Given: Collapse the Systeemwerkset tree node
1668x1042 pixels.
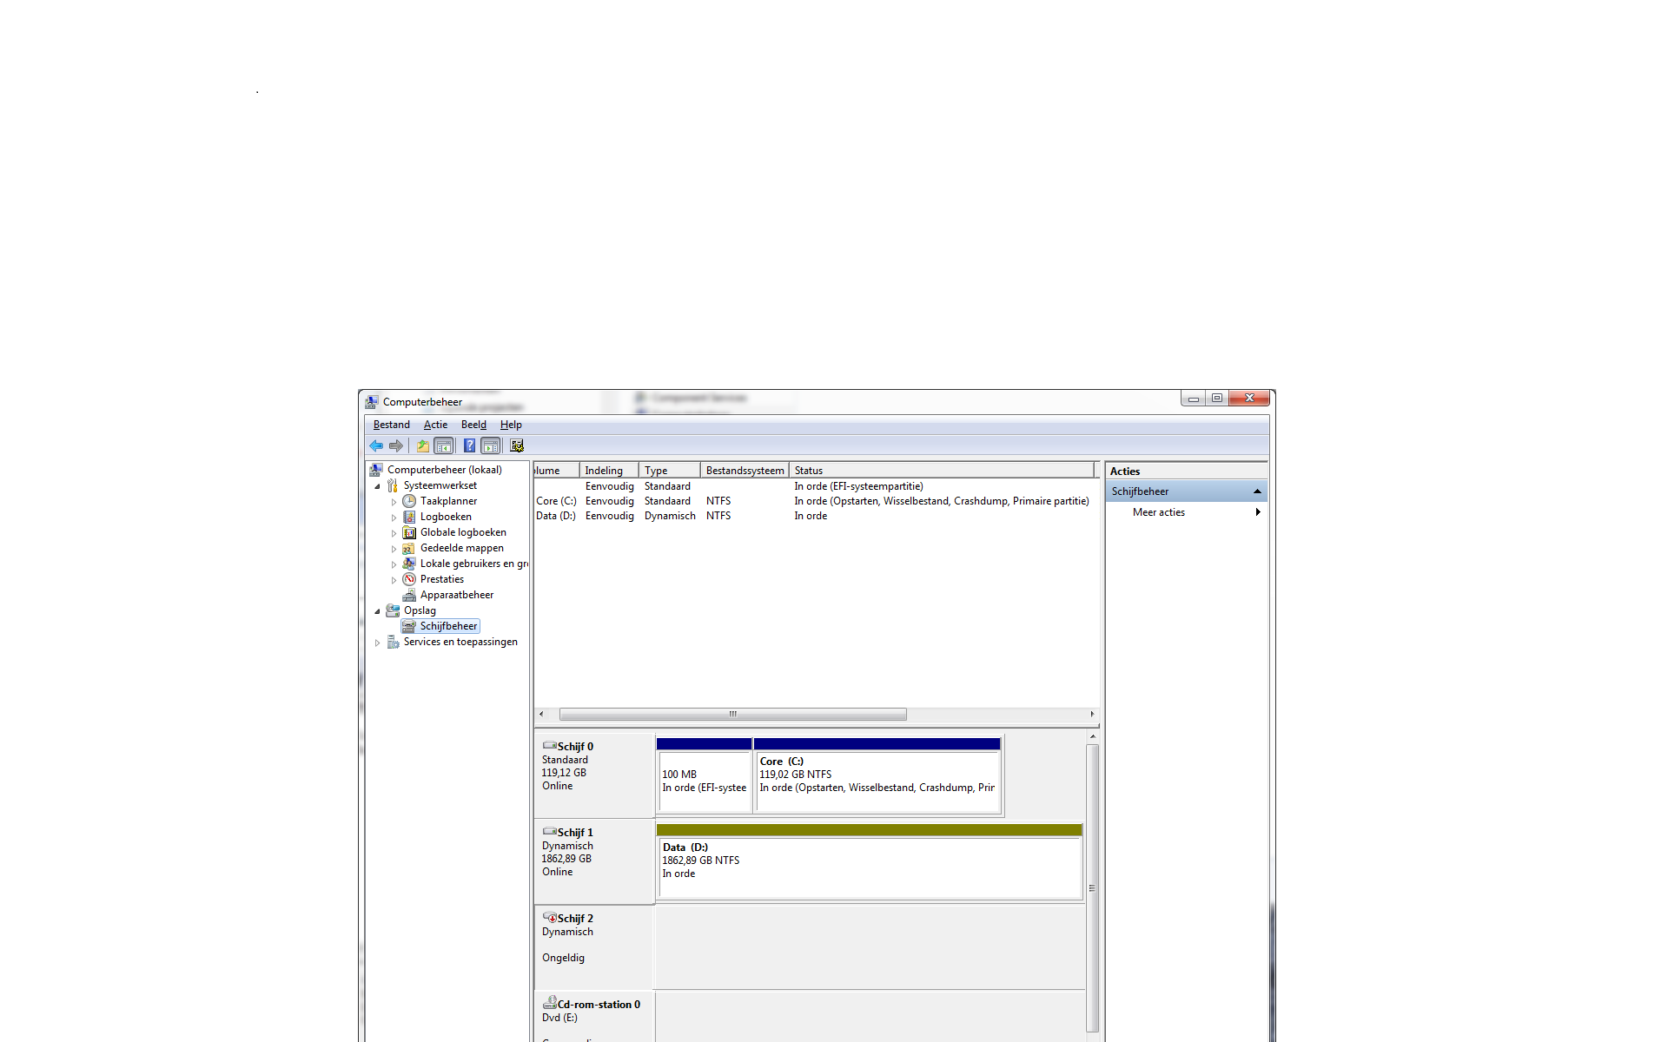Looking at the screenshot, I should pos(377,486).
